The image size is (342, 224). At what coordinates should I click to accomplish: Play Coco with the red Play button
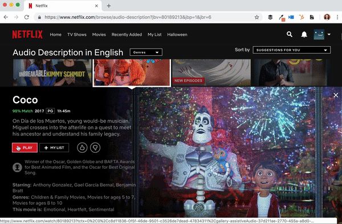click(25, 148)
